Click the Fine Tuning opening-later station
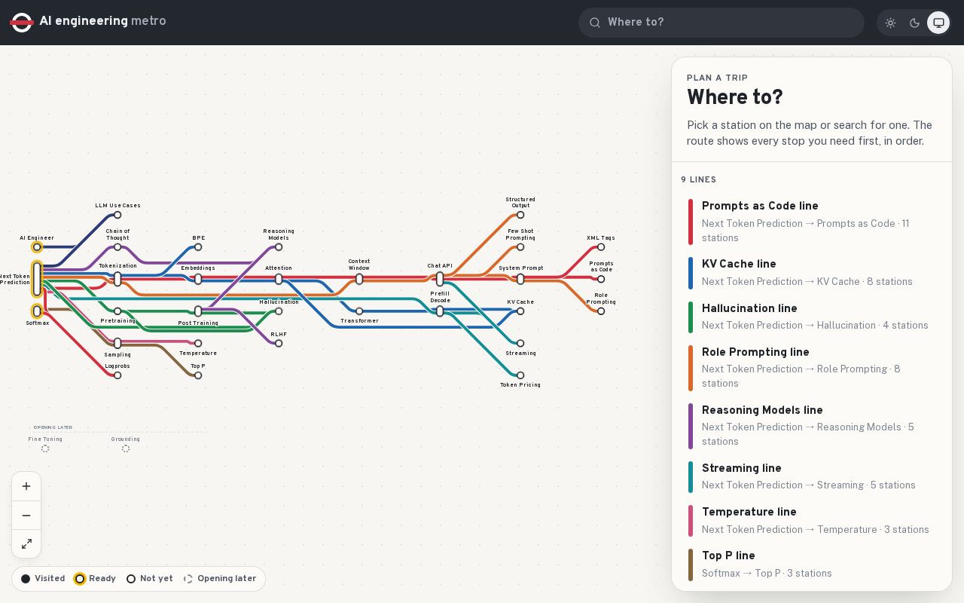Screen dimensions: 964x603 pyautogui.click(x=45, y=448)
